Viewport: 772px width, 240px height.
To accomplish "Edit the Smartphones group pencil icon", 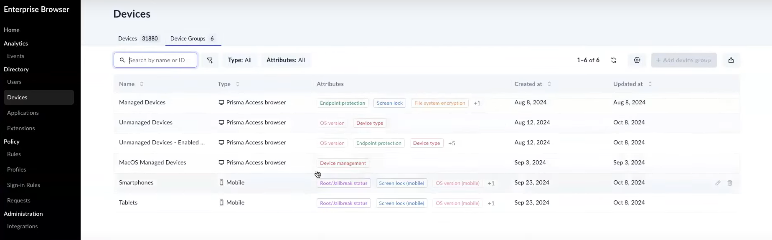I will click(718, 183).
